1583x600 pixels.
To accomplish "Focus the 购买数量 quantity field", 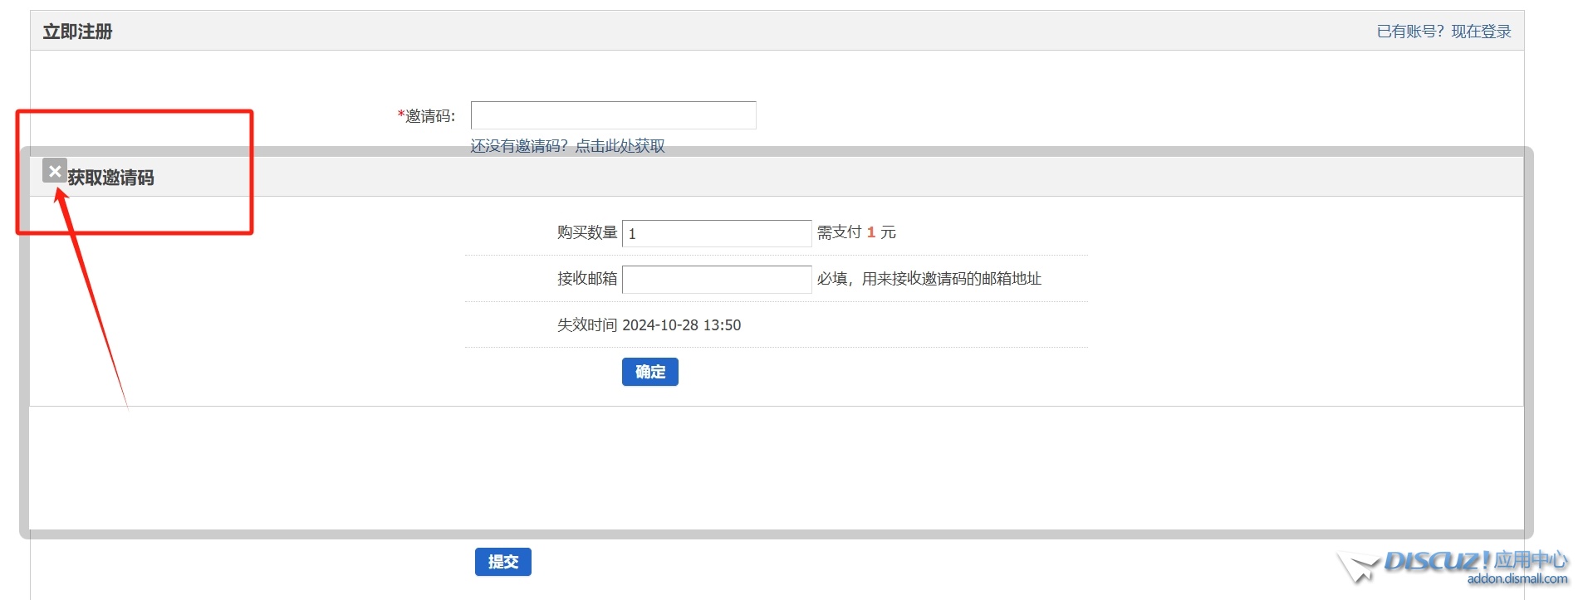I will pos(717,233).
